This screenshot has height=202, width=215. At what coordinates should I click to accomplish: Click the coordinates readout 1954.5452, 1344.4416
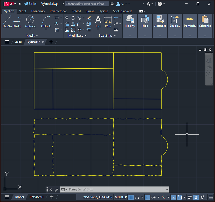(97, 197)
